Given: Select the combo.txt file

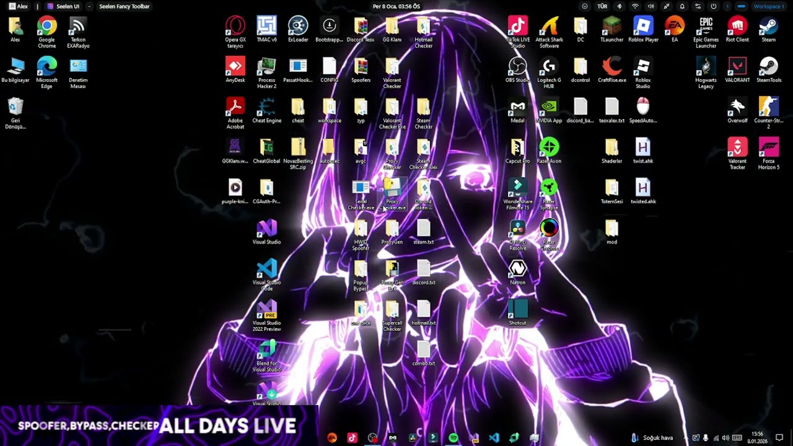Looking at the screenshot, I should pos(424,352).
